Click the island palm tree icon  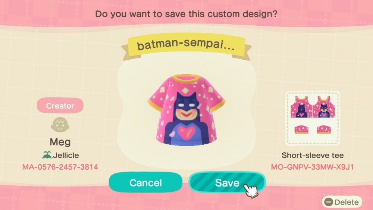pyautogui.click(x=47, y=155)
